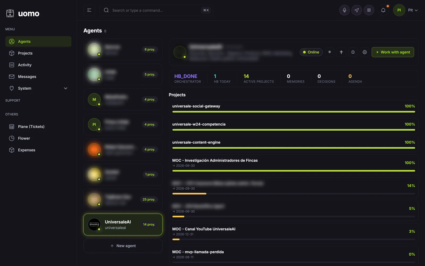
Task: Click the 14% project progress bar
Action: [x=294, y=194]
